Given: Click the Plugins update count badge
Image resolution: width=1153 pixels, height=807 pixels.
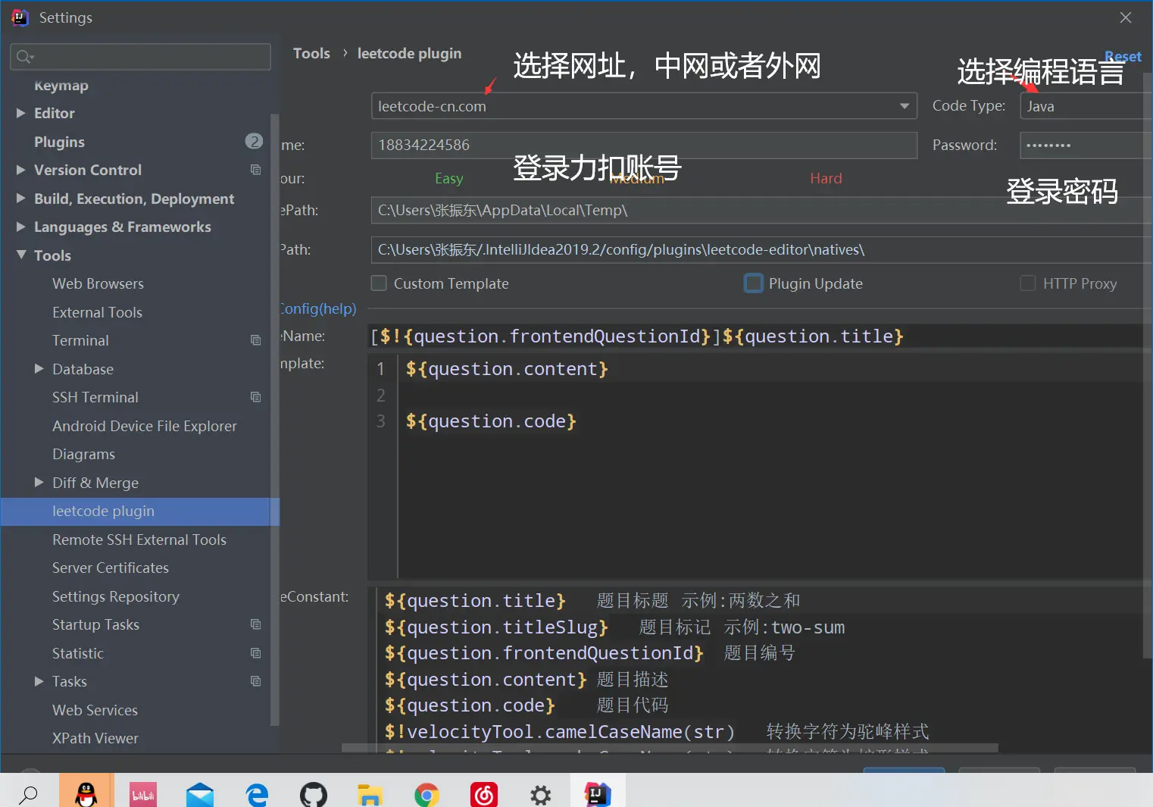Looking at the screenshot, I should [254, 141].
